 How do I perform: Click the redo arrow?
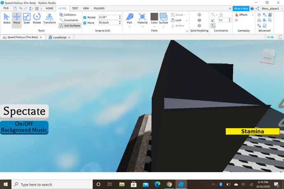tap(26, 9)
